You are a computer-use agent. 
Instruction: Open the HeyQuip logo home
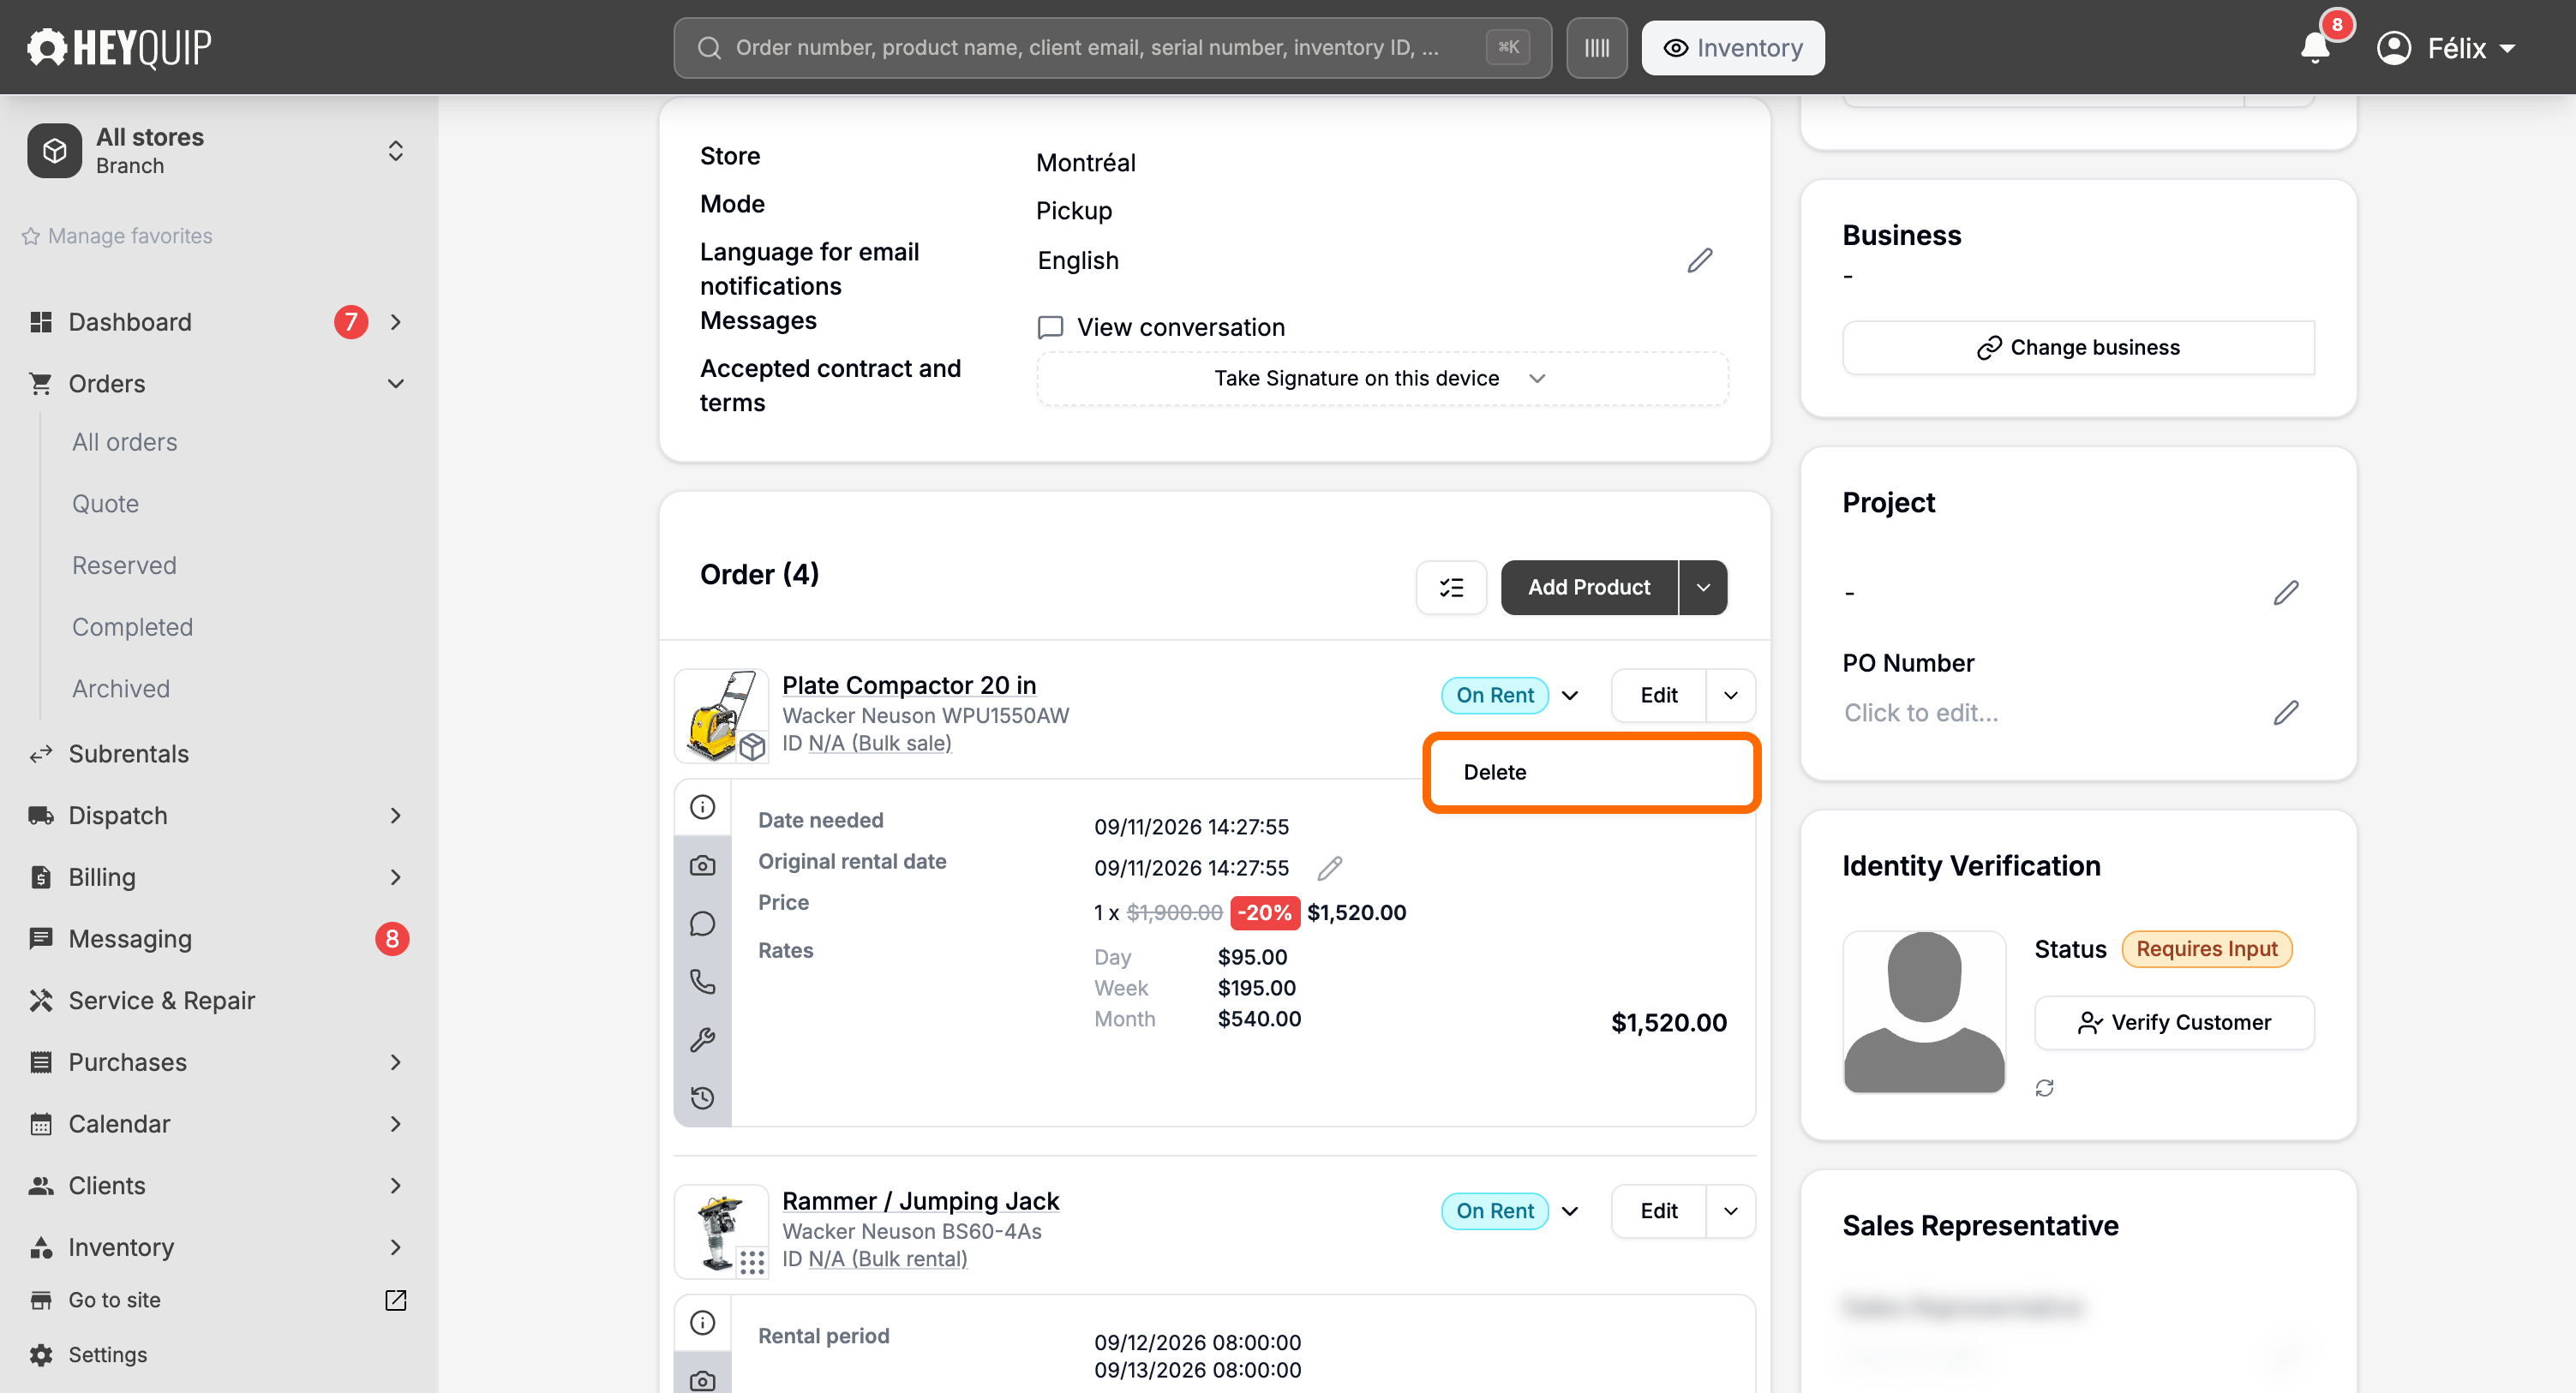(119, 47)
